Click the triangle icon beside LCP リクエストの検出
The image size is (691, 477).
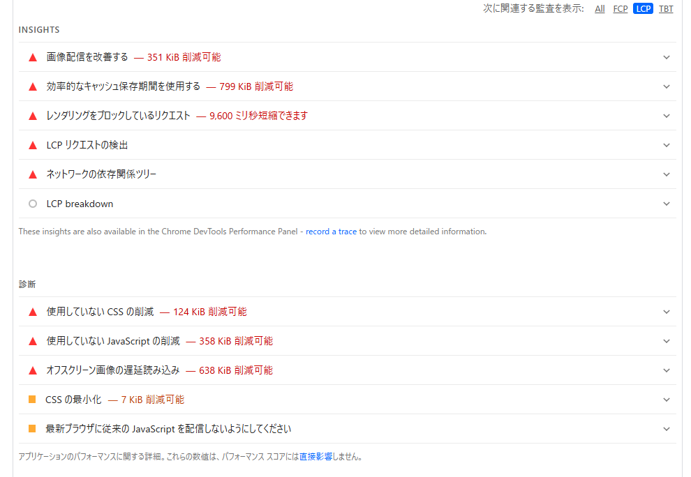point(33,145)
